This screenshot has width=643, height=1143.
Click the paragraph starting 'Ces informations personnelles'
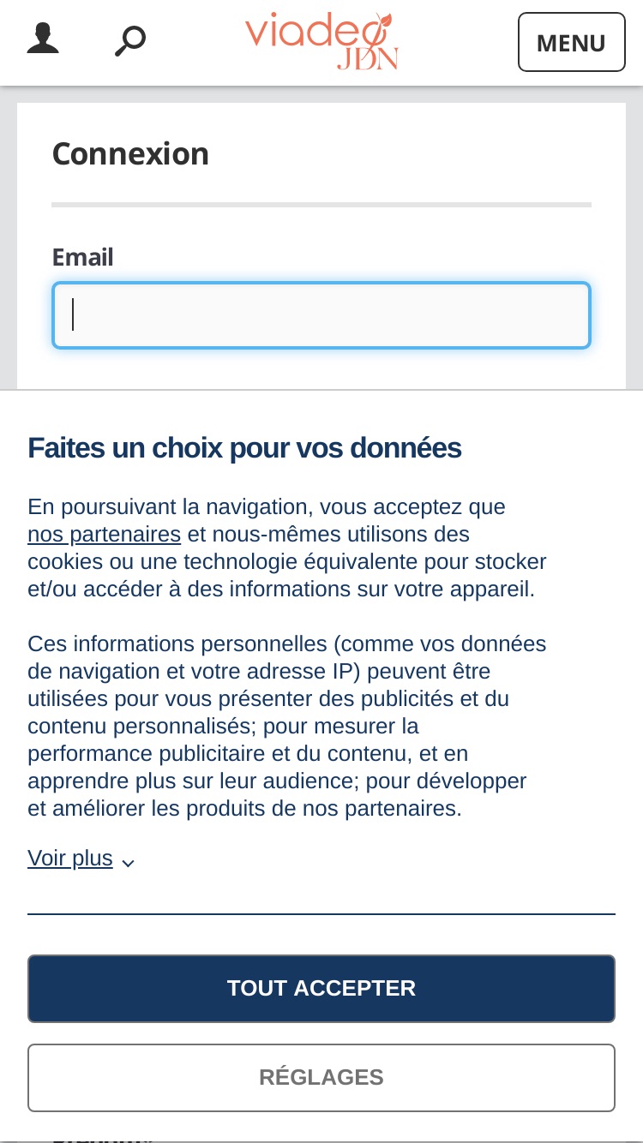pos(287,727)
